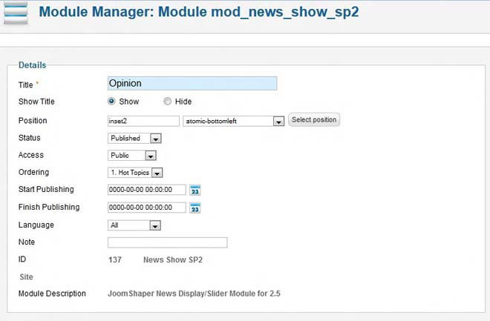The width and height of the screenshot is (490, 321).
Task: Open the Status dropdown showing Published
Action: point(156,139)
